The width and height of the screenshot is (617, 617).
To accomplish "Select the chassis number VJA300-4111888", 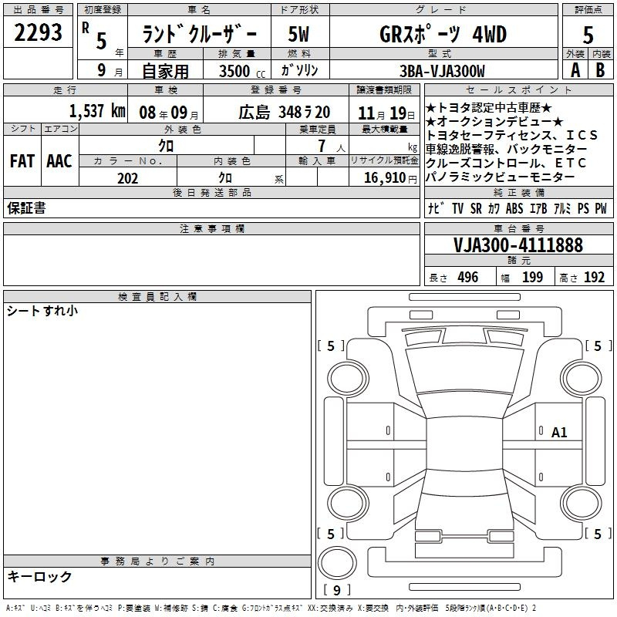I will pyautogui.click(x=518, y=245).
